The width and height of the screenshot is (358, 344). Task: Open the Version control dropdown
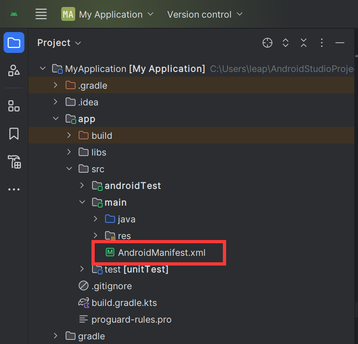coord(205,14)
